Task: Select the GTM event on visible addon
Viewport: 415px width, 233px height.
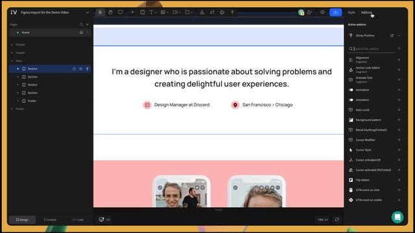Action: point(375,200)
